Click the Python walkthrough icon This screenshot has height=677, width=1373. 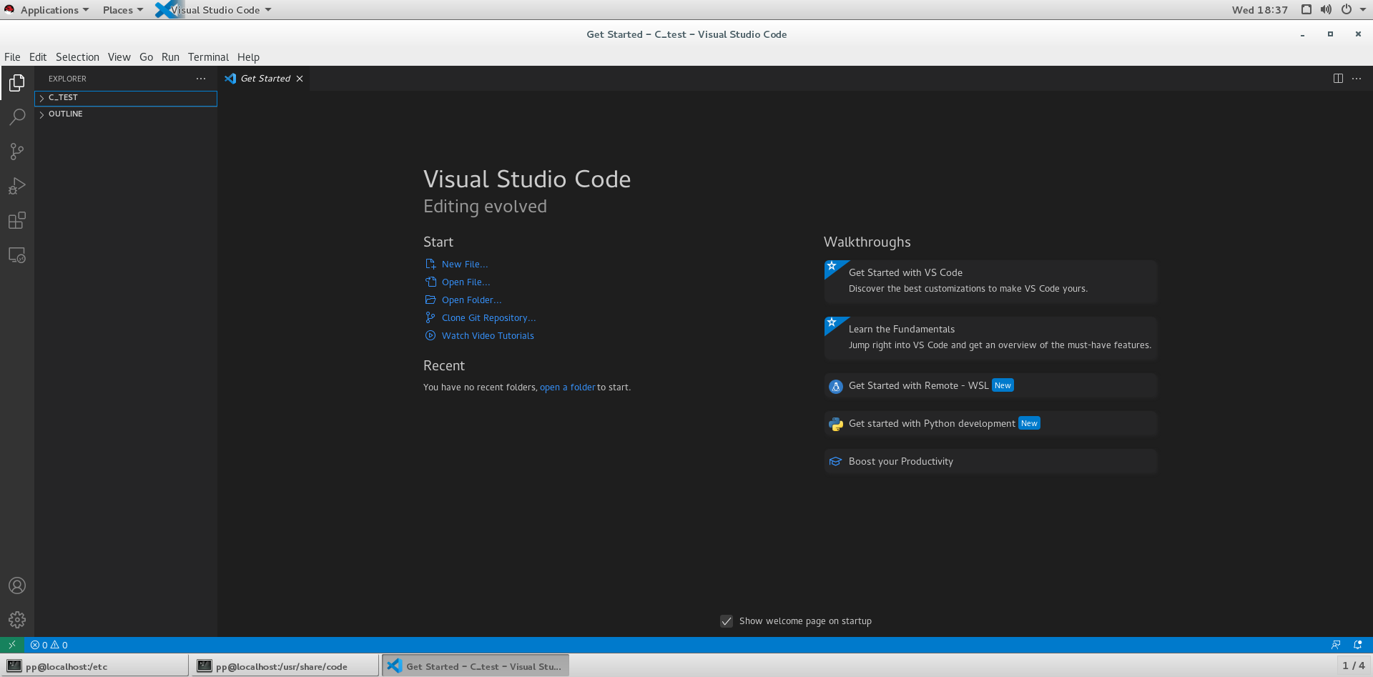[835, 424]
